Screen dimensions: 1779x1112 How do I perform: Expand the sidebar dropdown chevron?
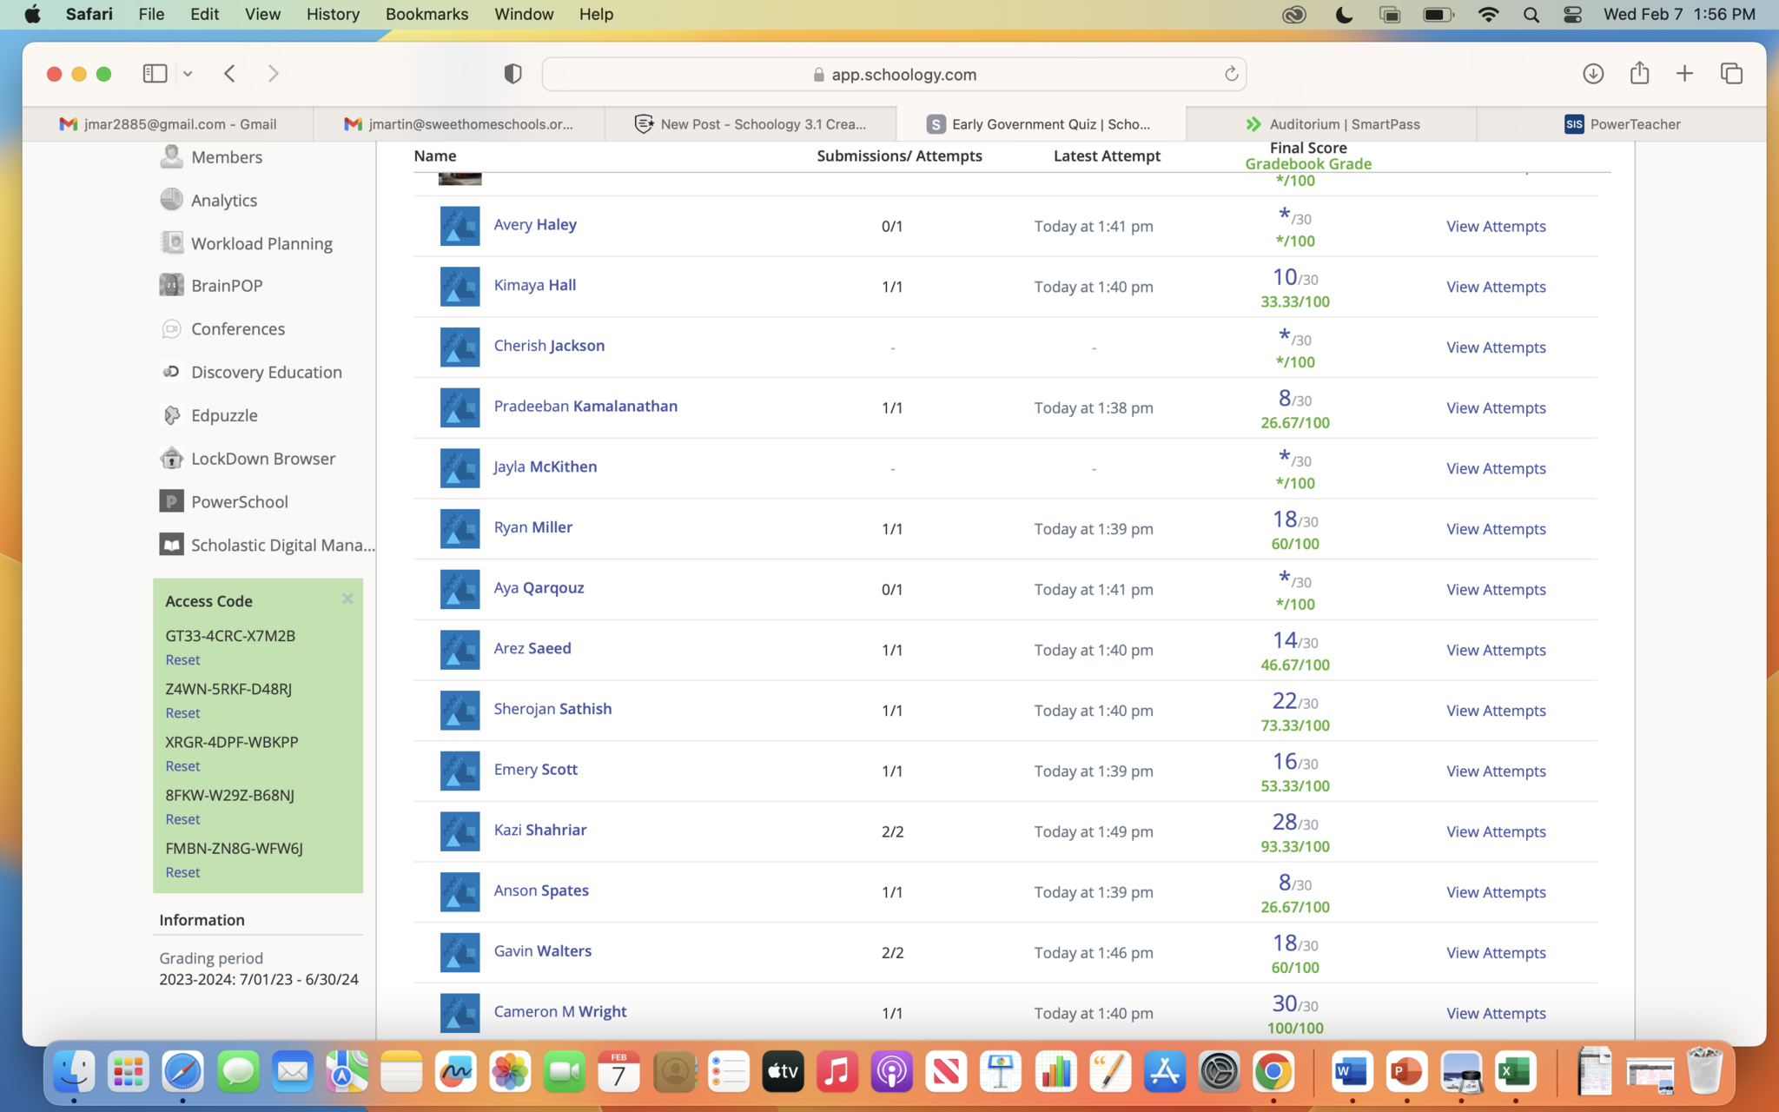pos(188,74)
